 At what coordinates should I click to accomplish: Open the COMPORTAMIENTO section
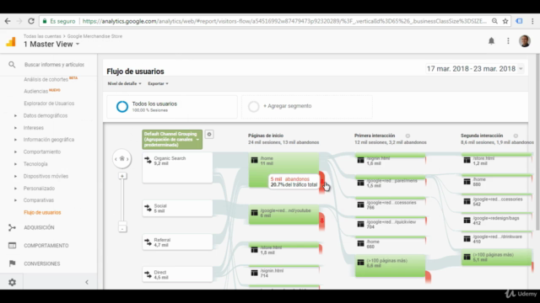pyautogui.click(x=46, y=246)
